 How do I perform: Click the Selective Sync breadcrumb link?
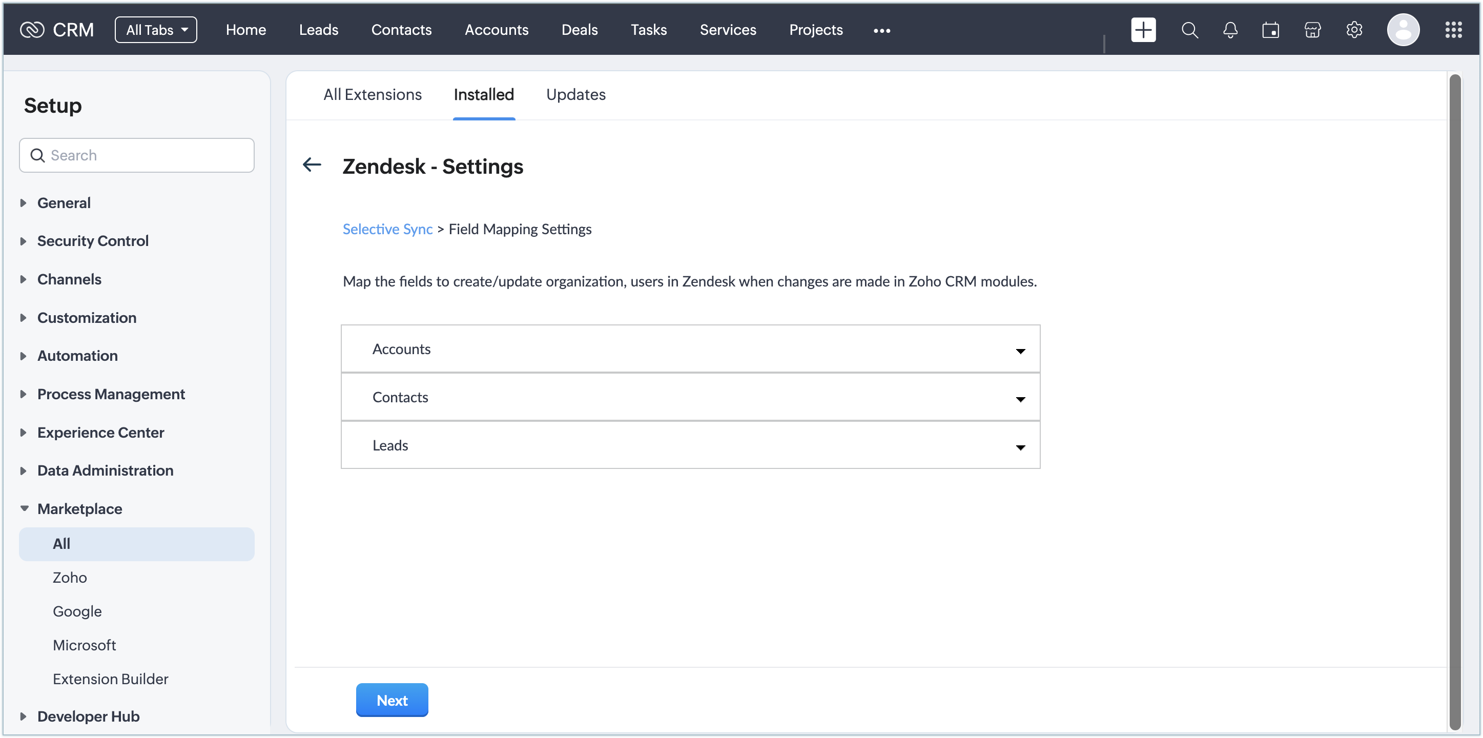[x=387, y=229]
